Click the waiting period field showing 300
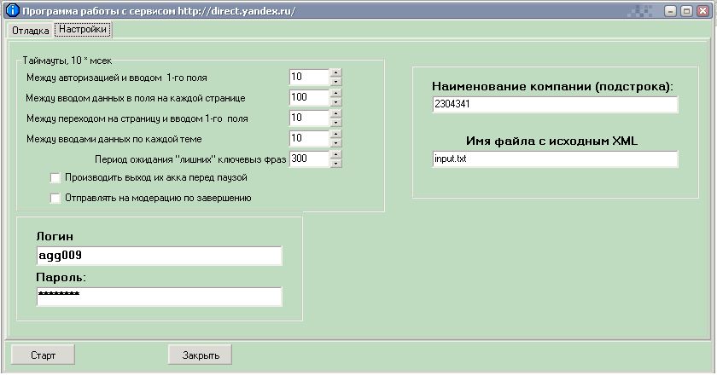The height and width of the screenshot is (375, 717). point(310,159)
